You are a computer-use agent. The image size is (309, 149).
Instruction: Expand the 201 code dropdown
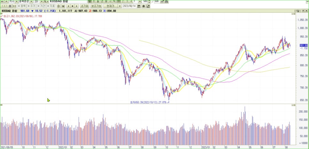coord(42,1)
